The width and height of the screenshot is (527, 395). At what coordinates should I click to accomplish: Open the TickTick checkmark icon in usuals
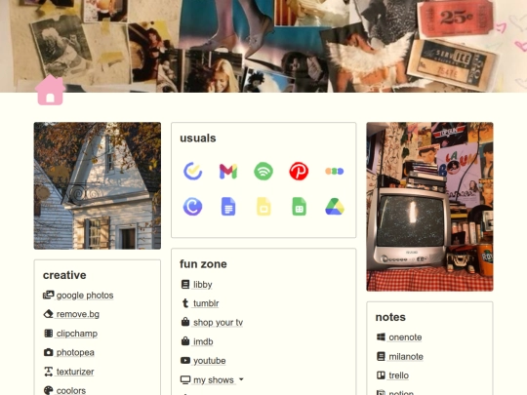192,171
